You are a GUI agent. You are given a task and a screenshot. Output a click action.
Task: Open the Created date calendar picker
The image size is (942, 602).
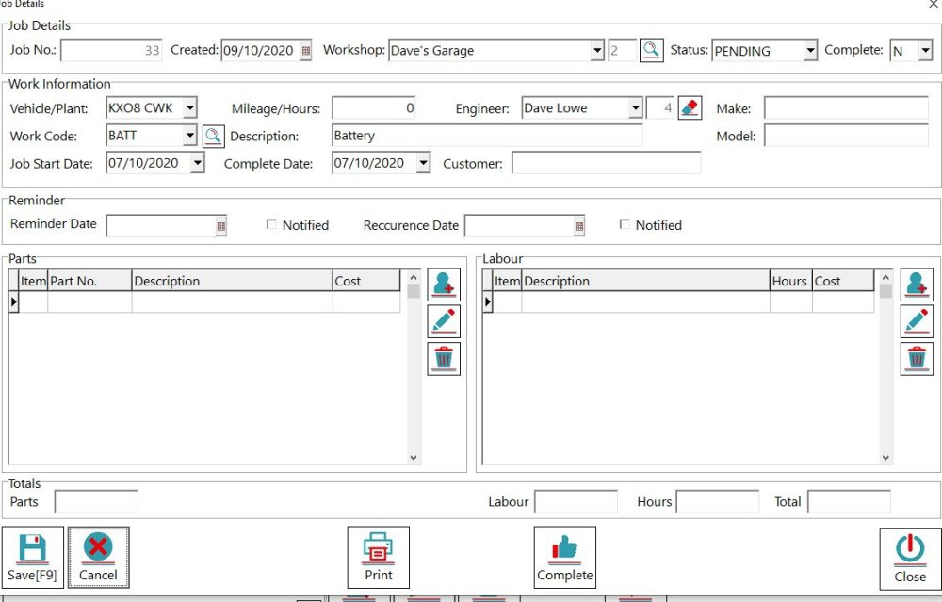pos(305,52)
